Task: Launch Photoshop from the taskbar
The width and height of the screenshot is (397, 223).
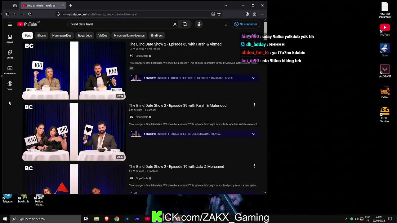Action: tap(127, 219)
